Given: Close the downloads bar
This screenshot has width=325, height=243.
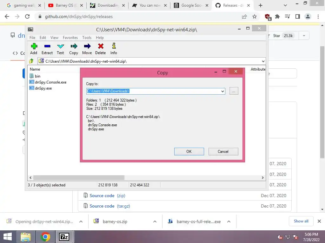Looking at the screenshot, I should (x=319, y=221).
